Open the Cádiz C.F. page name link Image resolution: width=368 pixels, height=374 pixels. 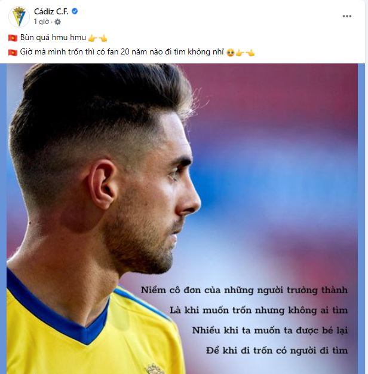coord(51,11)
